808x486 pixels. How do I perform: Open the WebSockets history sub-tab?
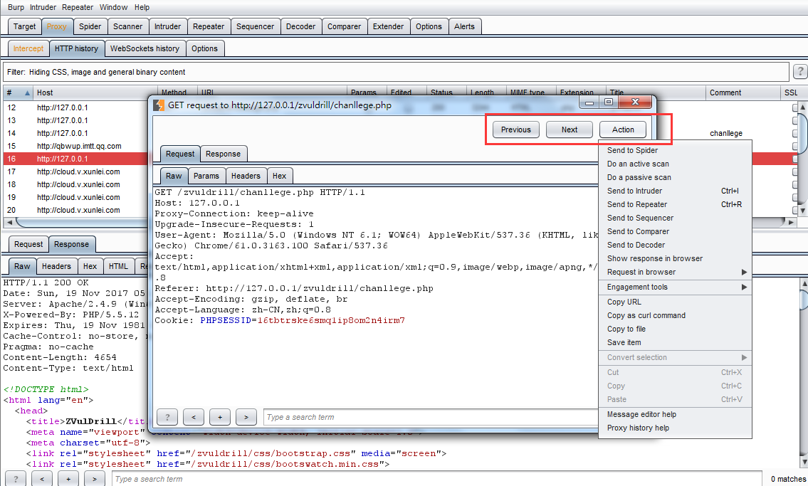coord(145,48)
